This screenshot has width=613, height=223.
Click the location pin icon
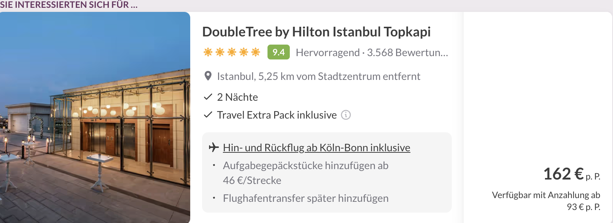[x=208, y=76]
